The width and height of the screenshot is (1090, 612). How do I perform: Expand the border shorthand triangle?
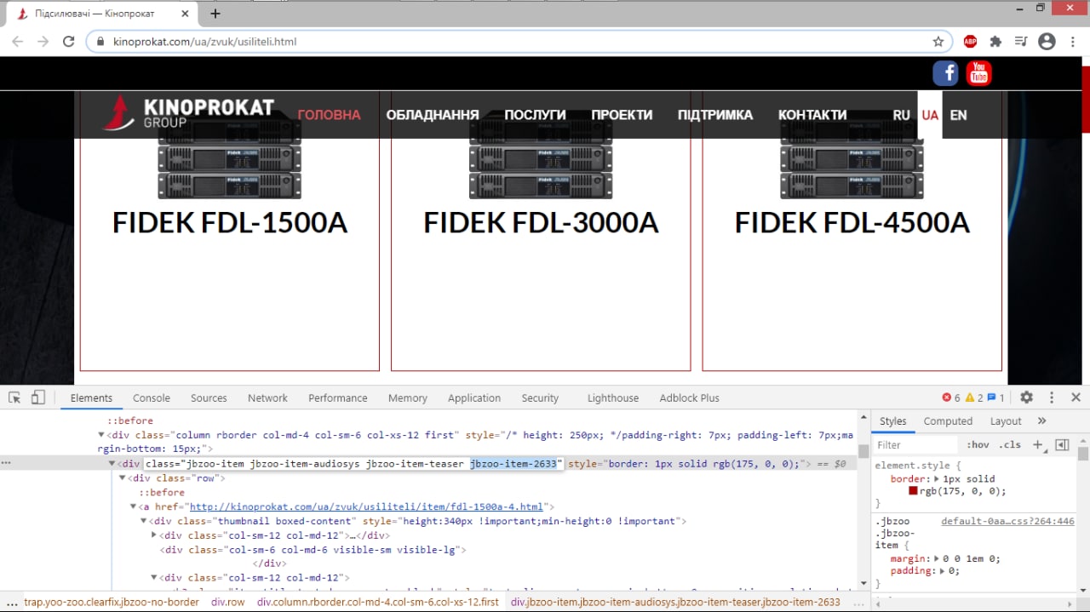click(x=937, y=479)
